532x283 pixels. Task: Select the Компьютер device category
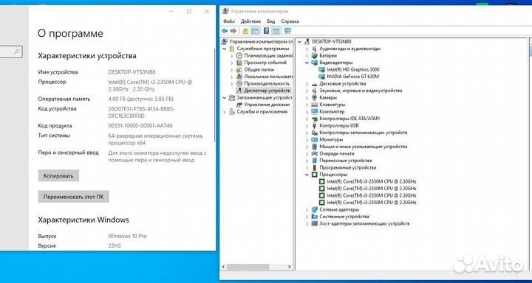tap(332, 112)
